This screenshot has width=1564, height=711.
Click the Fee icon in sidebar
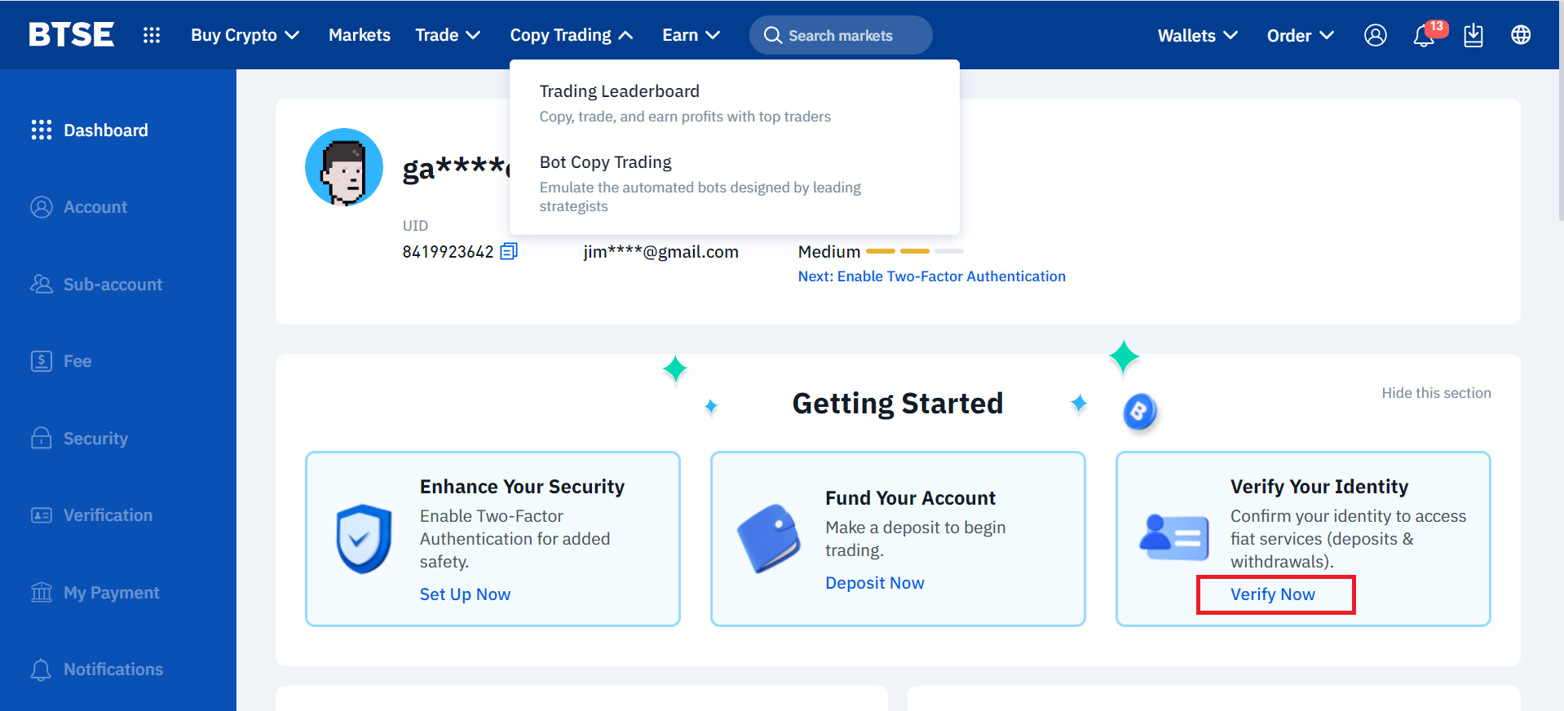(42, 361)
